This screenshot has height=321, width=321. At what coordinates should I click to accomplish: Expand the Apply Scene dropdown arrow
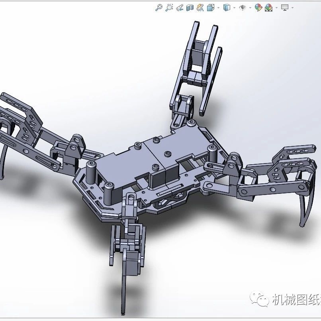276,8
